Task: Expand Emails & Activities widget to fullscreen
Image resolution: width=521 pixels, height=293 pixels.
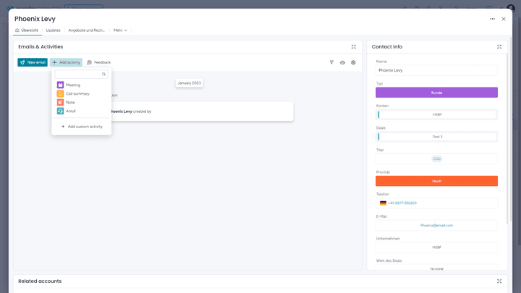Action: click(354, 46)
